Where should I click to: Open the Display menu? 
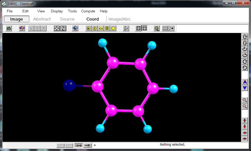pyautogui.click(x=57, y=11)
